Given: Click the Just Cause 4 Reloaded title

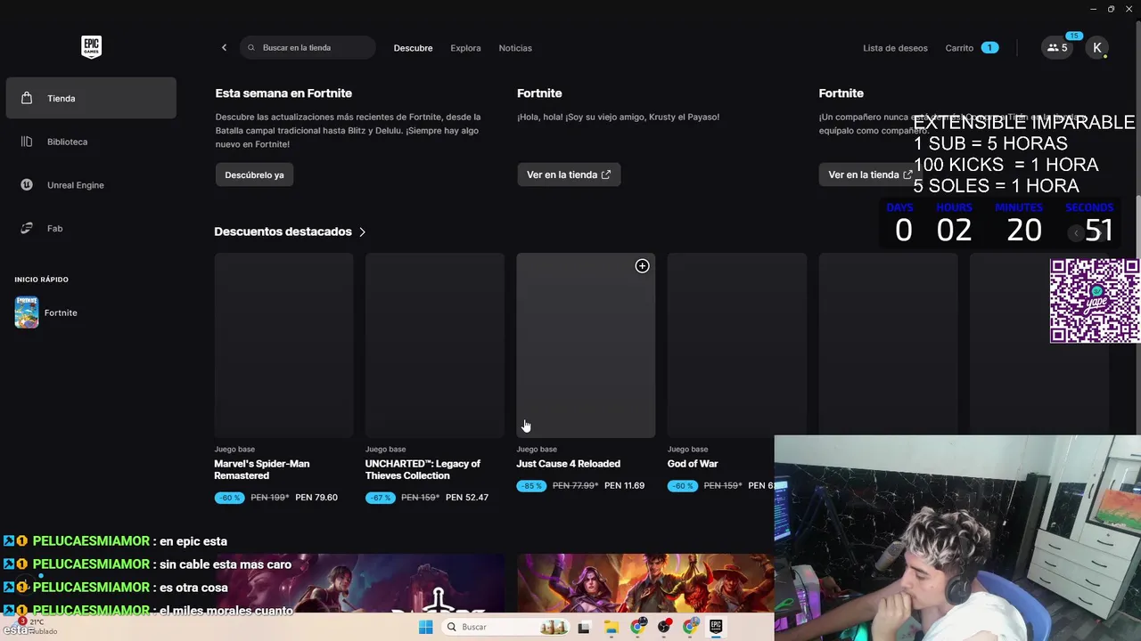Looking at the screenshot, I should (568, 464).
